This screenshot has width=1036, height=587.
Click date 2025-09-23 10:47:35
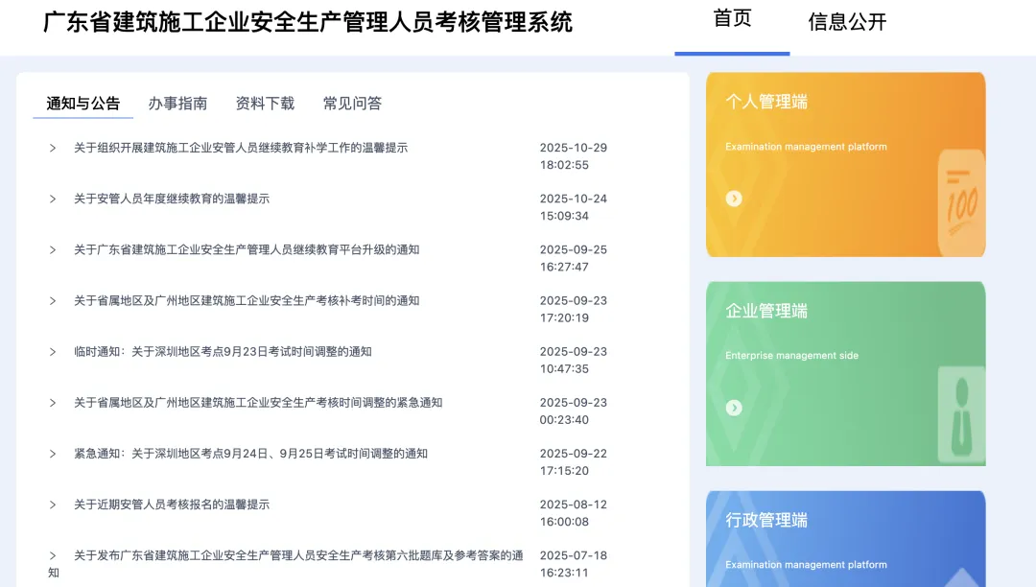pos(574,360)
